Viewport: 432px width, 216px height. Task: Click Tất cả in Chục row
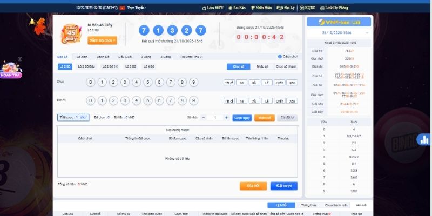(229, 83)
